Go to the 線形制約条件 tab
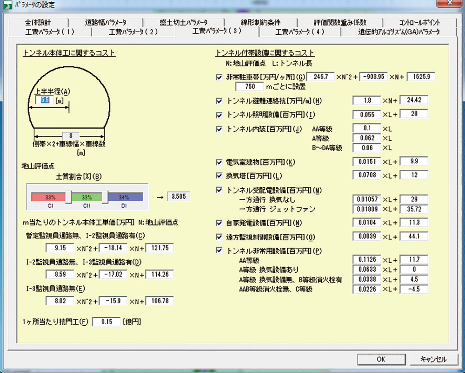The height and width of the screenshot is (373, 465). tap(261, 22)
